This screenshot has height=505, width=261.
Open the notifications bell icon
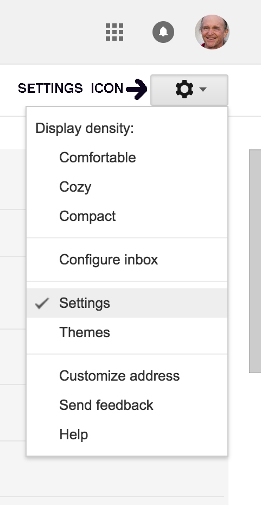(x=163, y=32)
